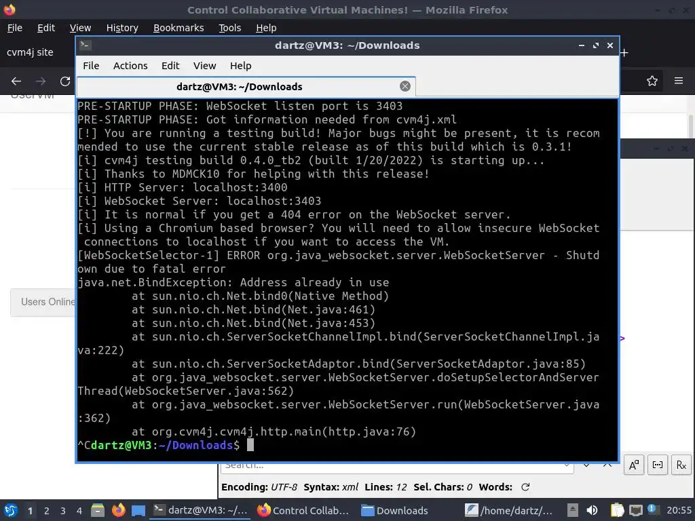Open Firefox Help menu

pyautogui.click(x=266, y=28)
